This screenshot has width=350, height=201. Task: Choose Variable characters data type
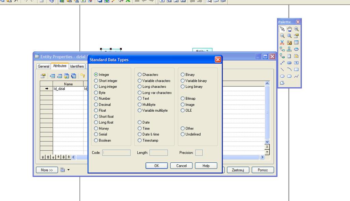pyautogui.click(x=154, y=81)
